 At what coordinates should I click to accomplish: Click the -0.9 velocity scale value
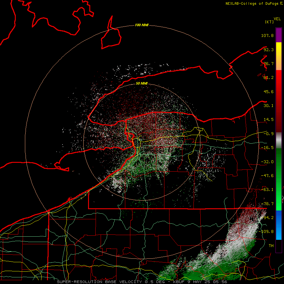269,134
